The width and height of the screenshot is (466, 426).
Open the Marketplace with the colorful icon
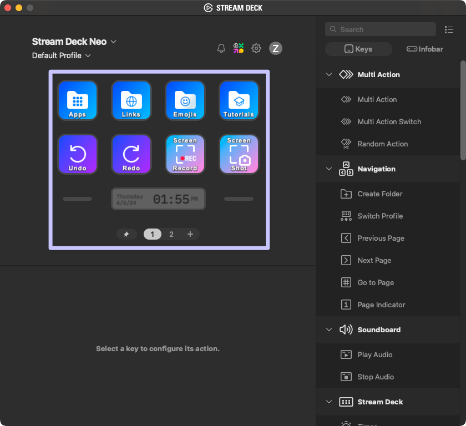point(239,48)
